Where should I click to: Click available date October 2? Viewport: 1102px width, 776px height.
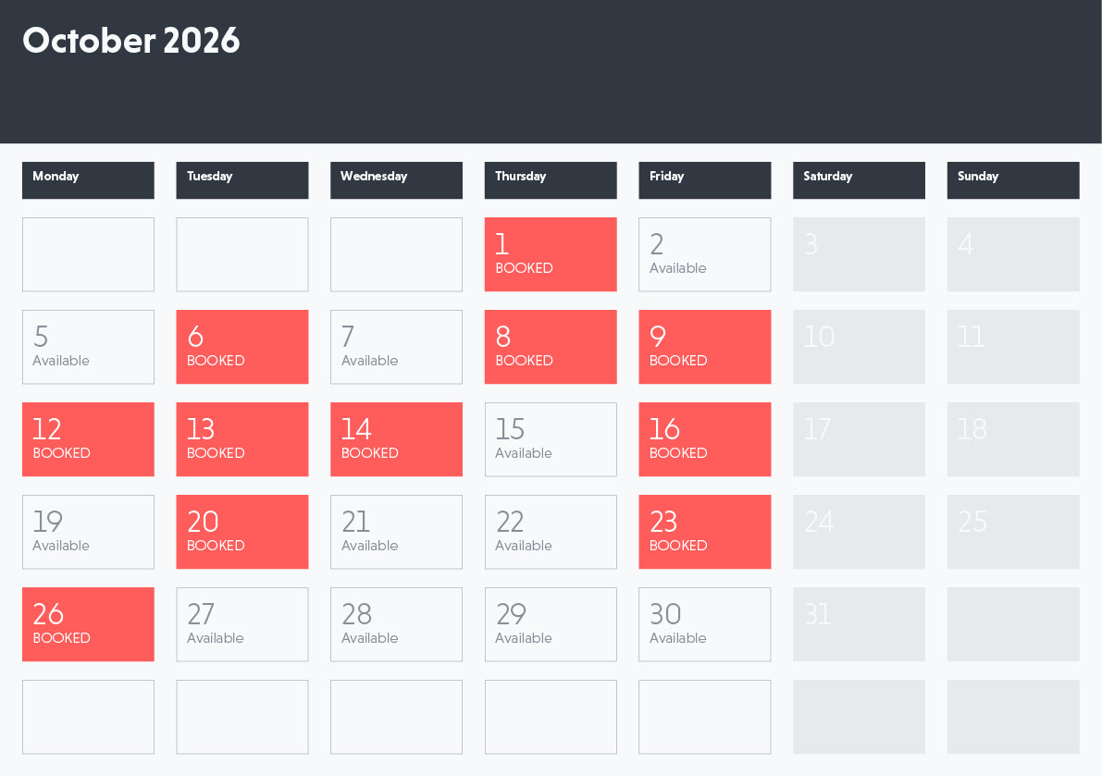[x=704, y=254]
